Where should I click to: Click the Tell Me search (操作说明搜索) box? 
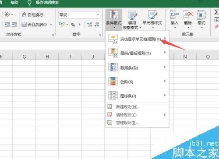[x=47, y=3]
